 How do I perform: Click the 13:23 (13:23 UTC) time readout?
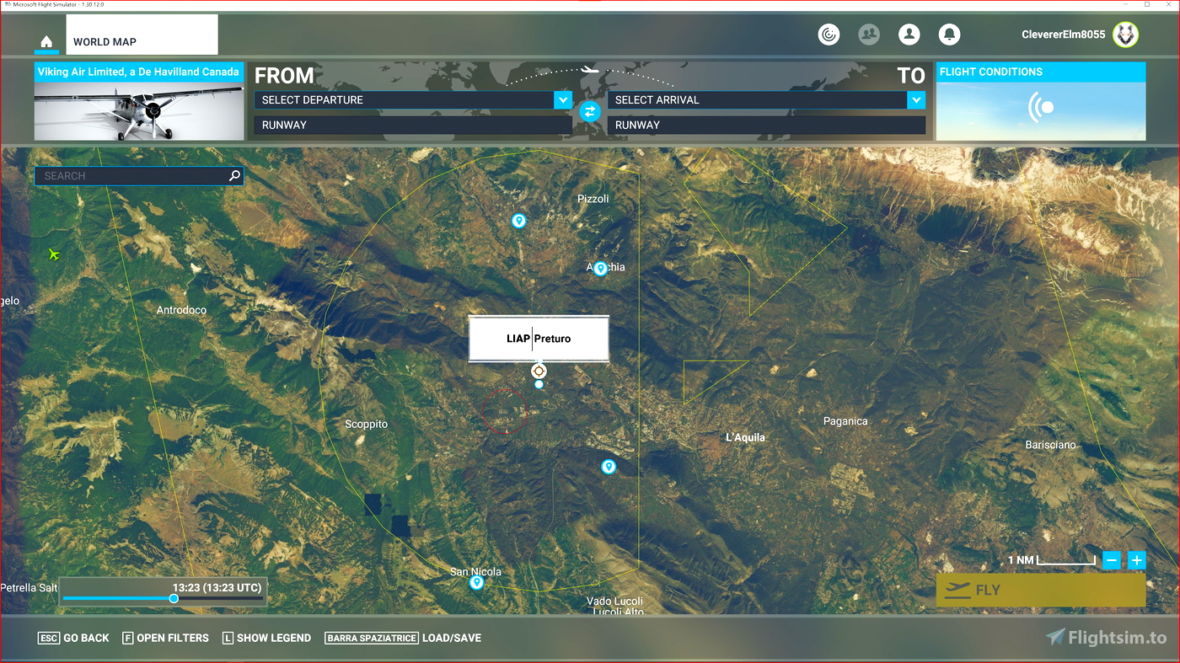pyautogui.click(x=217, y=587)
